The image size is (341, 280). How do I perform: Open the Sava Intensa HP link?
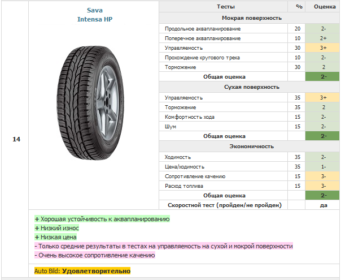tap(95, 15)
